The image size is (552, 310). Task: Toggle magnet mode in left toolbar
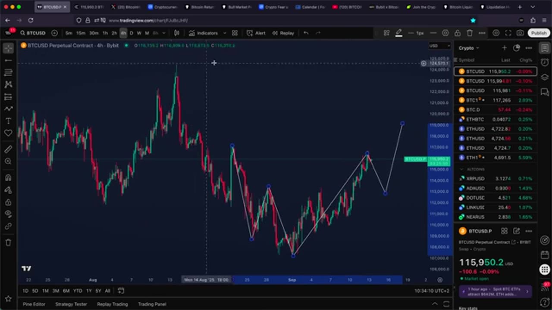[8, 177]
